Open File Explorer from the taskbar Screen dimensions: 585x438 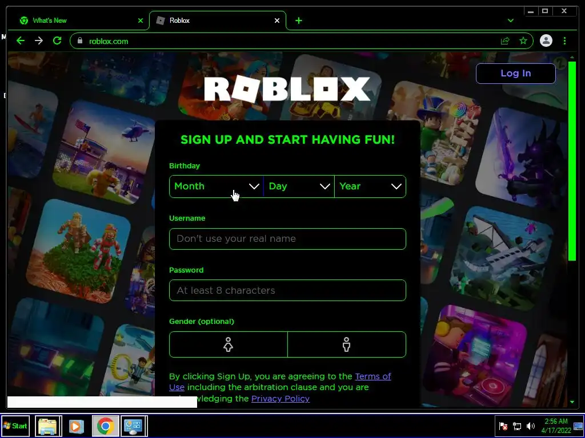(49, 426)
